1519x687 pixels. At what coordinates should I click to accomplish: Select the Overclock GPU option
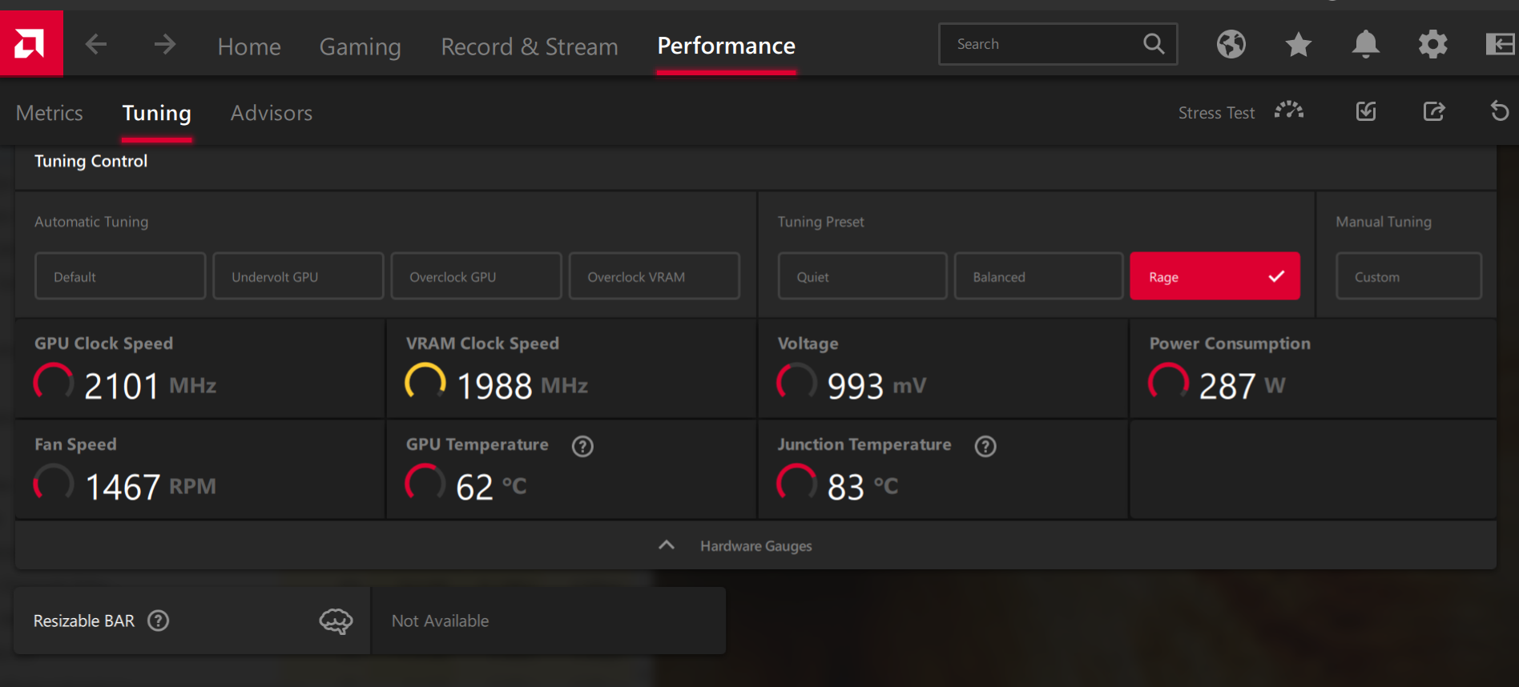click(x=476, y=276)
